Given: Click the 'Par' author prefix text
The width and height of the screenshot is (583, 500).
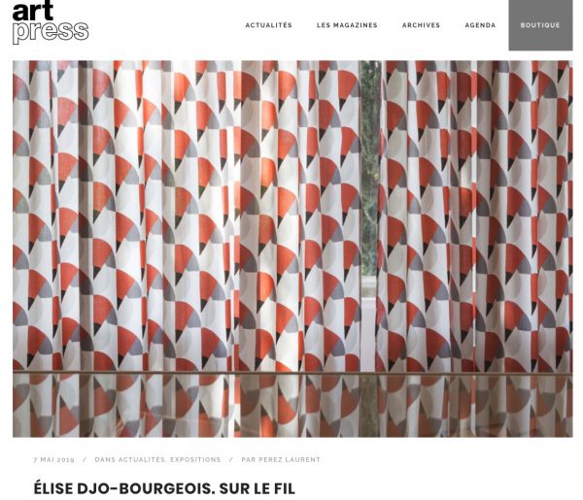Looking at the screenshot, I should 249,459.
